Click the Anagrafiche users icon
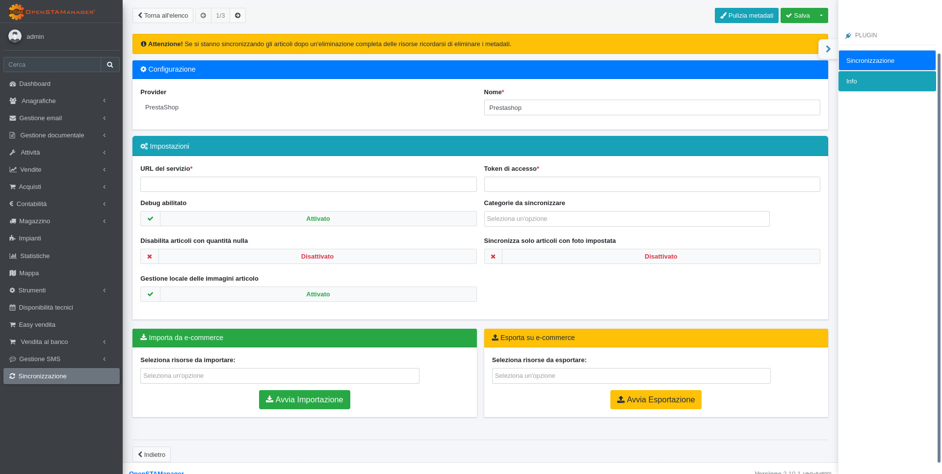The height and width of the screenshot is (474, 942). [13, 101]
